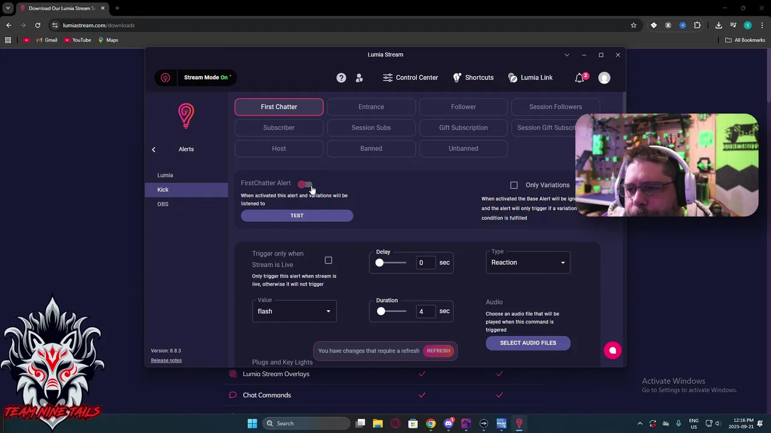Show hidden system tray icons
This screenshot has height=433, width=771.
point(640,423)
